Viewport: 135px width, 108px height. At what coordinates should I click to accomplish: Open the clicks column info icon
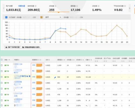pos(72,60)
